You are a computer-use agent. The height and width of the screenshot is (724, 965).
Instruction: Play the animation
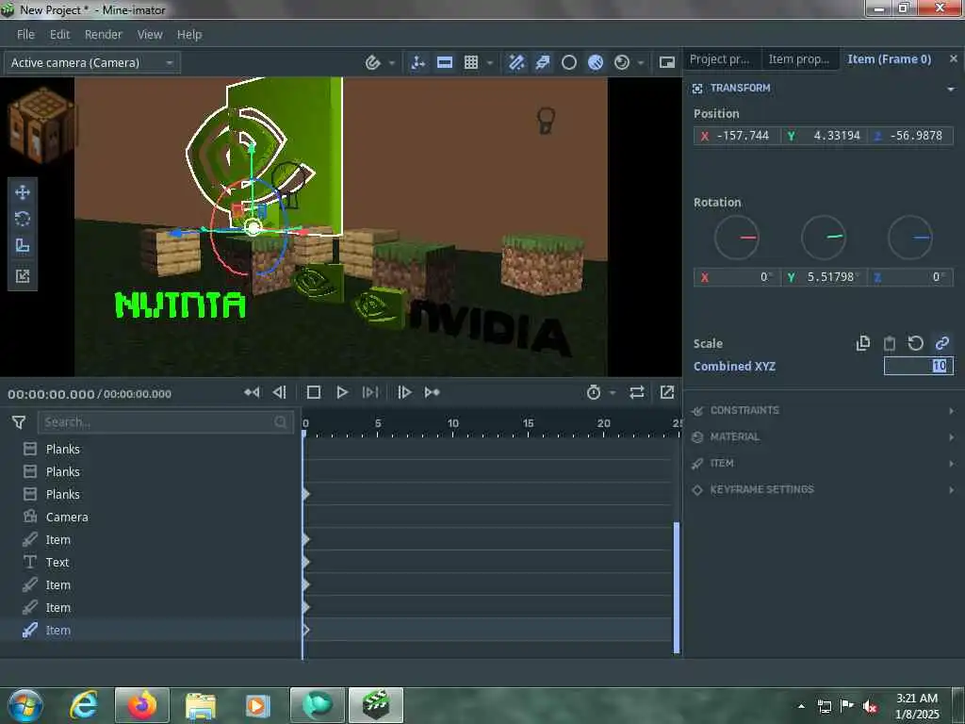point(342,392)
